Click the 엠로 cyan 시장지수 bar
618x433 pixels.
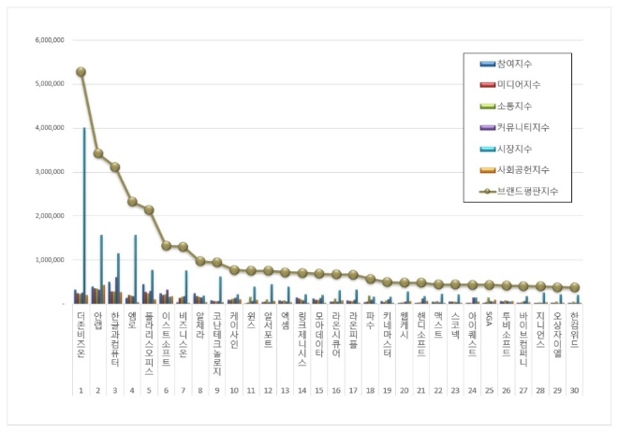coord(136,269)
